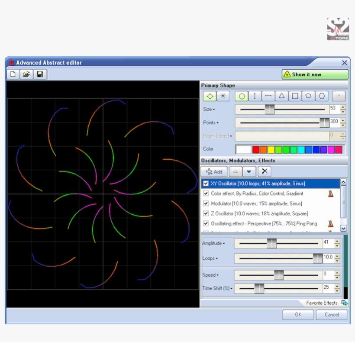Screen dimensions: 355x342
Task: Select the circle primary shape
Action: pyautogui.click(x=242, y=96)
